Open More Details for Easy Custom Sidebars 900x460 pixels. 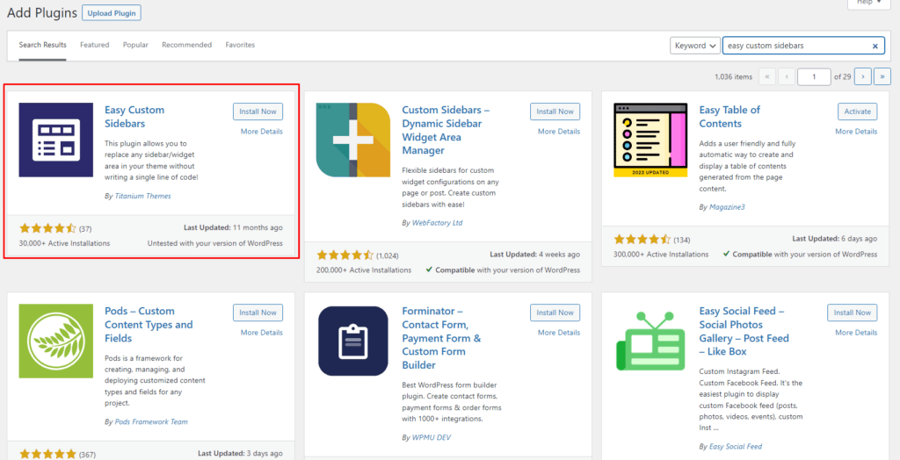[x=262, y=132]
